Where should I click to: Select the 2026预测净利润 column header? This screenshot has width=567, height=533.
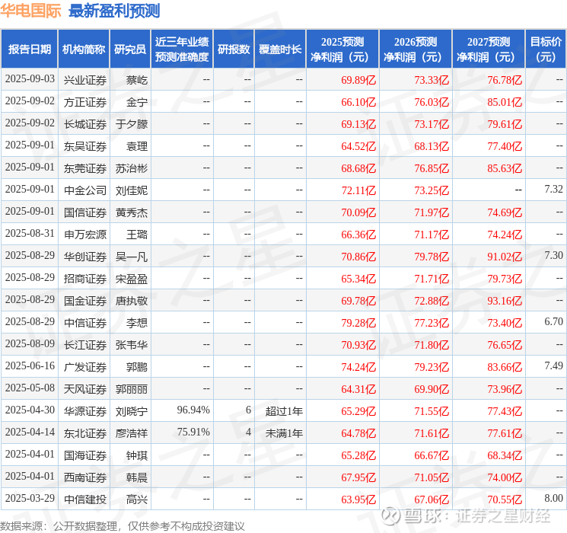tap(416, 49)
